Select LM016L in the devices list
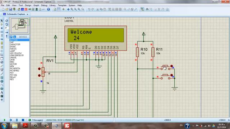Screen dimensions: 230x129 tap(13, 58)
